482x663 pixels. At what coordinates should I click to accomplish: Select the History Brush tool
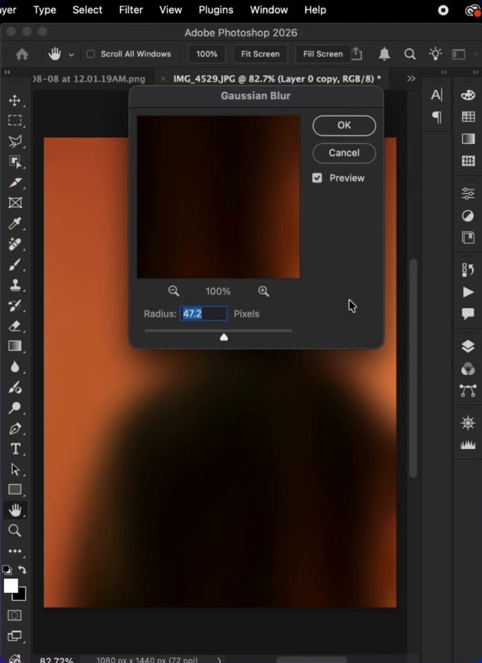pyautogui.click(x=15, y=305)
